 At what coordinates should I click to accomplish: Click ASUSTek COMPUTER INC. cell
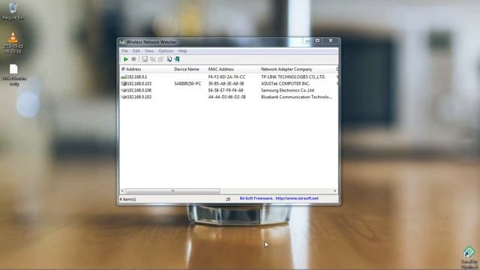(285, 83)
